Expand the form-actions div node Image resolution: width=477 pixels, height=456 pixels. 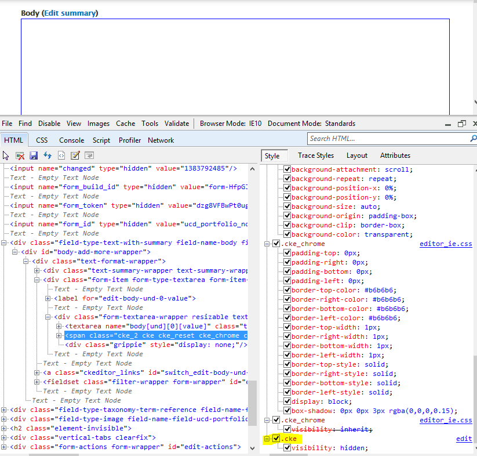[x=3, y=447]
